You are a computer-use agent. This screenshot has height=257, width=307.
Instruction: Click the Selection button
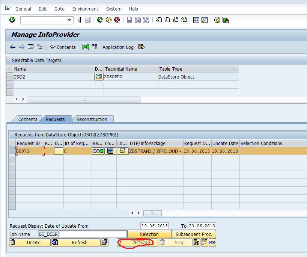click(x=149, y=234)
